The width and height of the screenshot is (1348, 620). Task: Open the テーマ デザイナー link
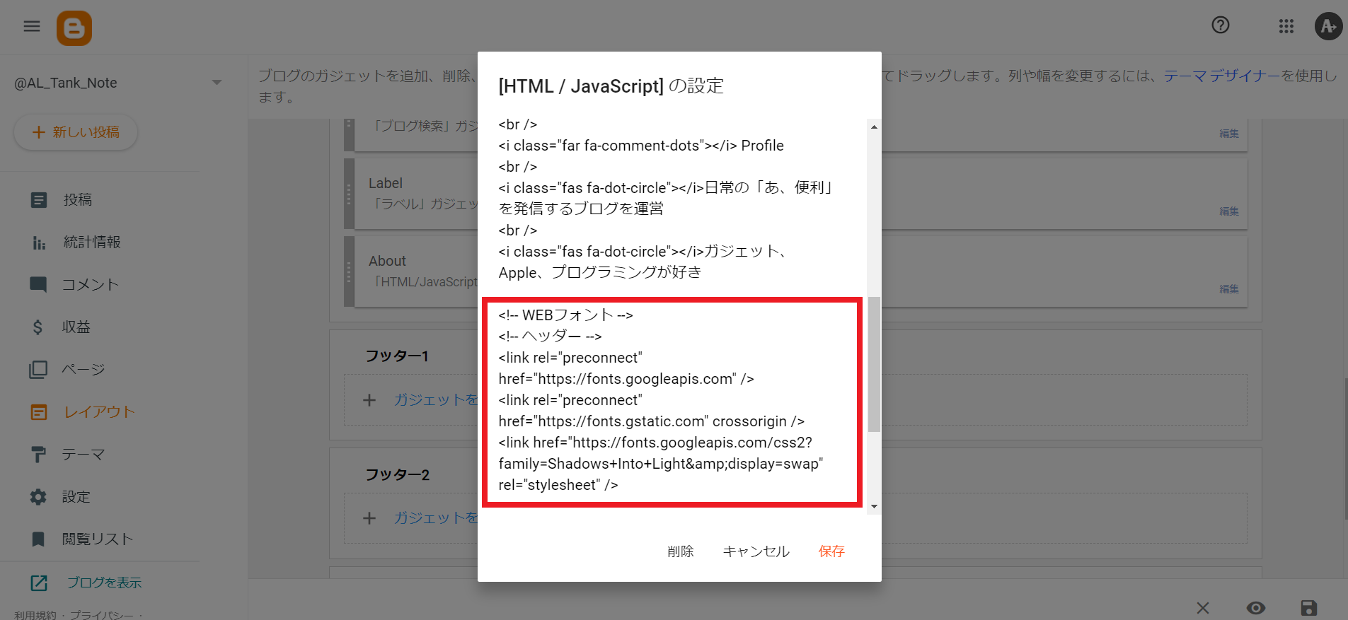pos(1222,76)
